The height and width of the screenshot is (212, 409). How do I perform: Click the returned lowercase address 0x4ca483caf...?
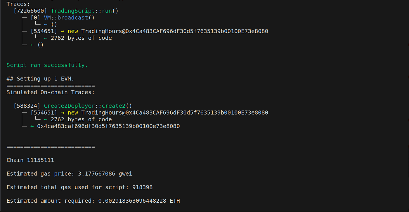[108, 126]
